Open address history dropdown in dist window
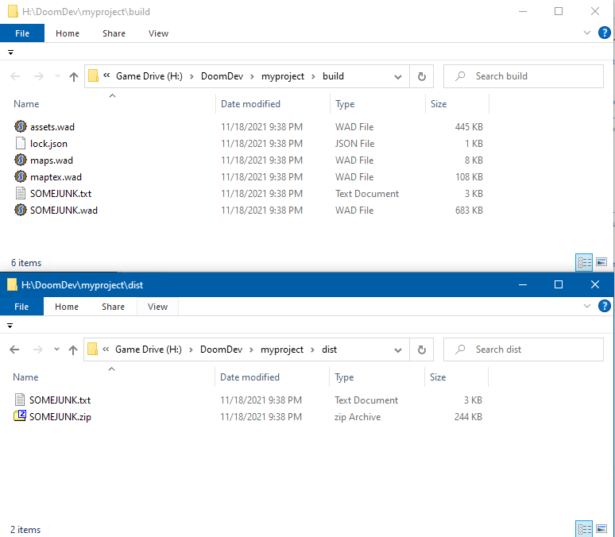 tap(398, 350)
